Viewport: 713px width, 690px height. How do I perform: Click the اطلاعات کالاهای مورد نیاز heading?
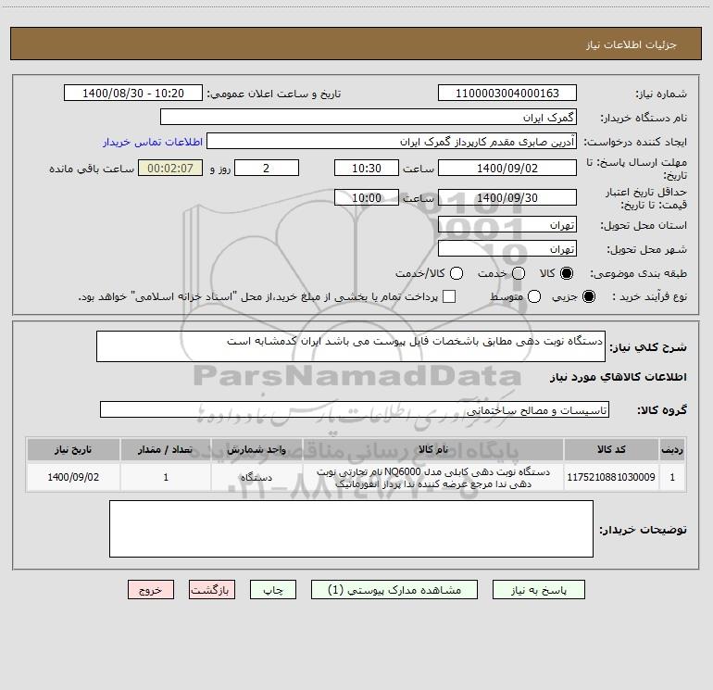(618, 377)
